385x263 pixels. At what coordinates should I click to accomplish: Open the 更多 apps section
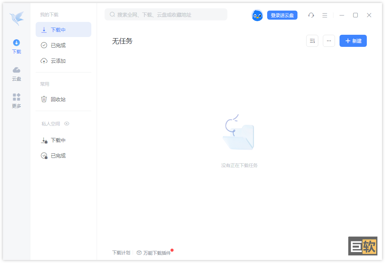click(x=16, y=101)
